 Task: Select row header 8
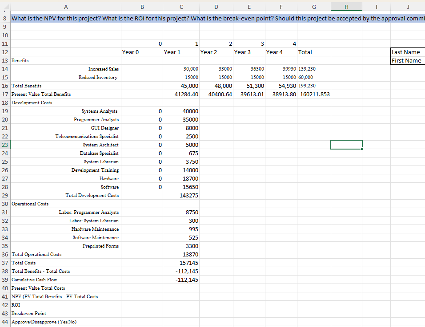(5, 18)
